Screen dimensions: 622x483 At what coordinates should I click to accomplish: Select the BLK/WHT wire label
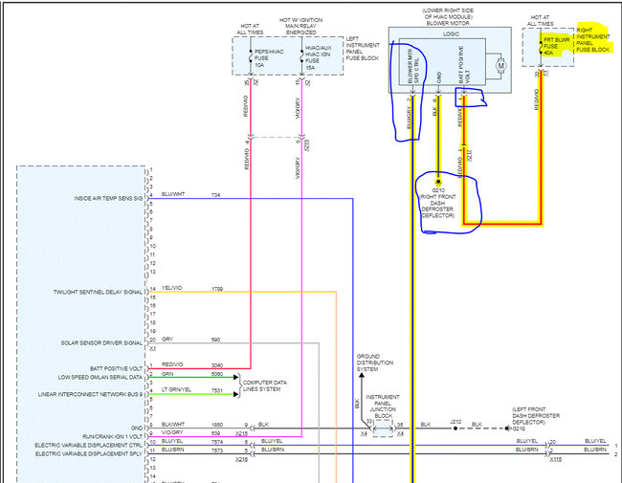point(173,425)
